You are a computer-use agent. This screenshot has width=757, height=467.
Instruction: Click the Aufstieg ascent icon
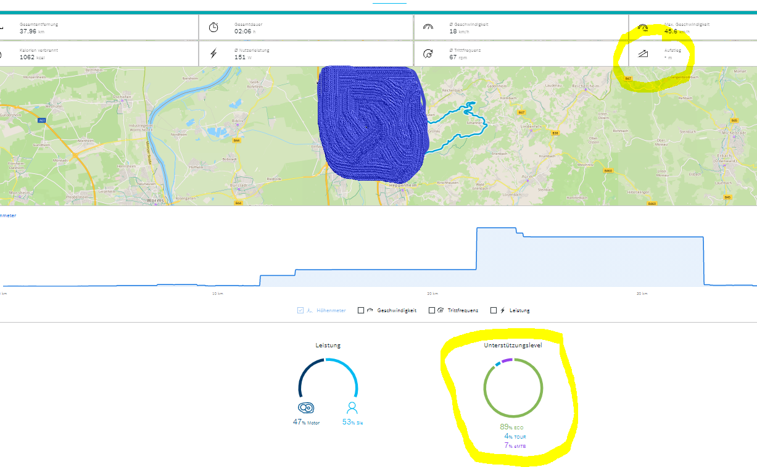click(643, 54)
